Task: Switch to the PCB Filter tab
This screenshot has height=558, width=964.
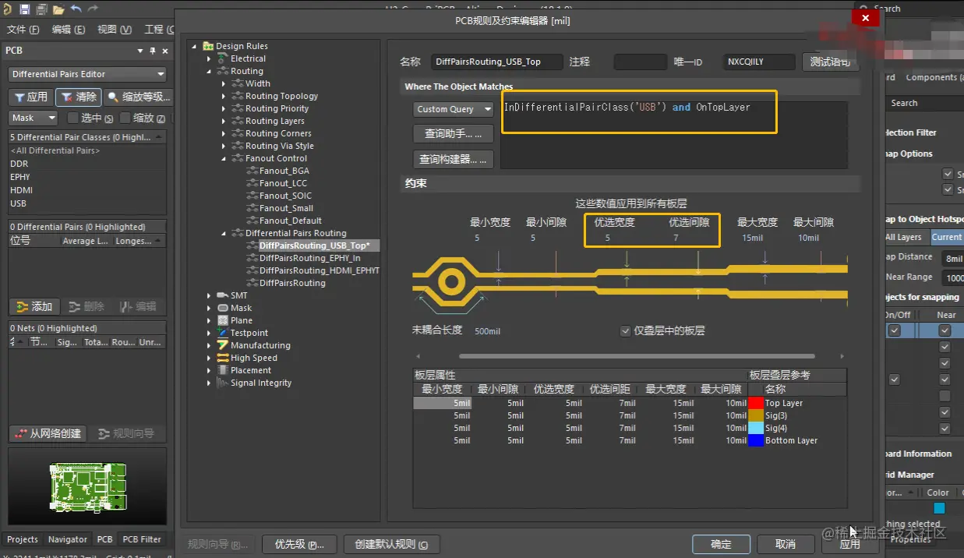Action: 142,539
